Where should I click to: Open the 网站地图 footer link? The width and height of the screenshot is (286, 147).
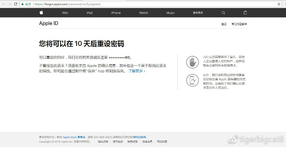tap(162, 141)
